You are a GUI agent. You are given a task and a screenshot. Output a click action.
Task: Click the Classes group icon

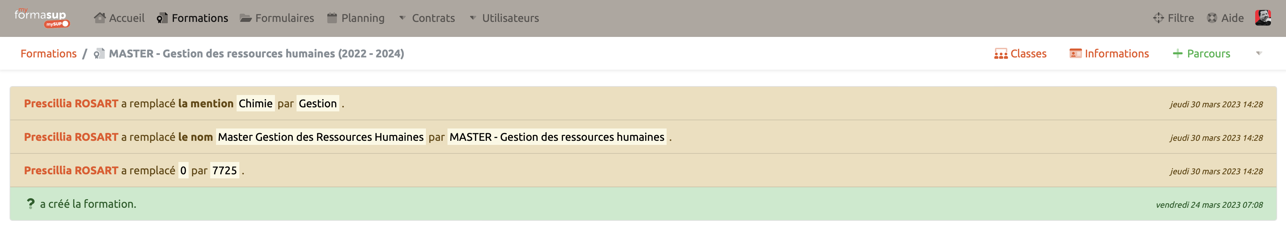click(1000, 54)
